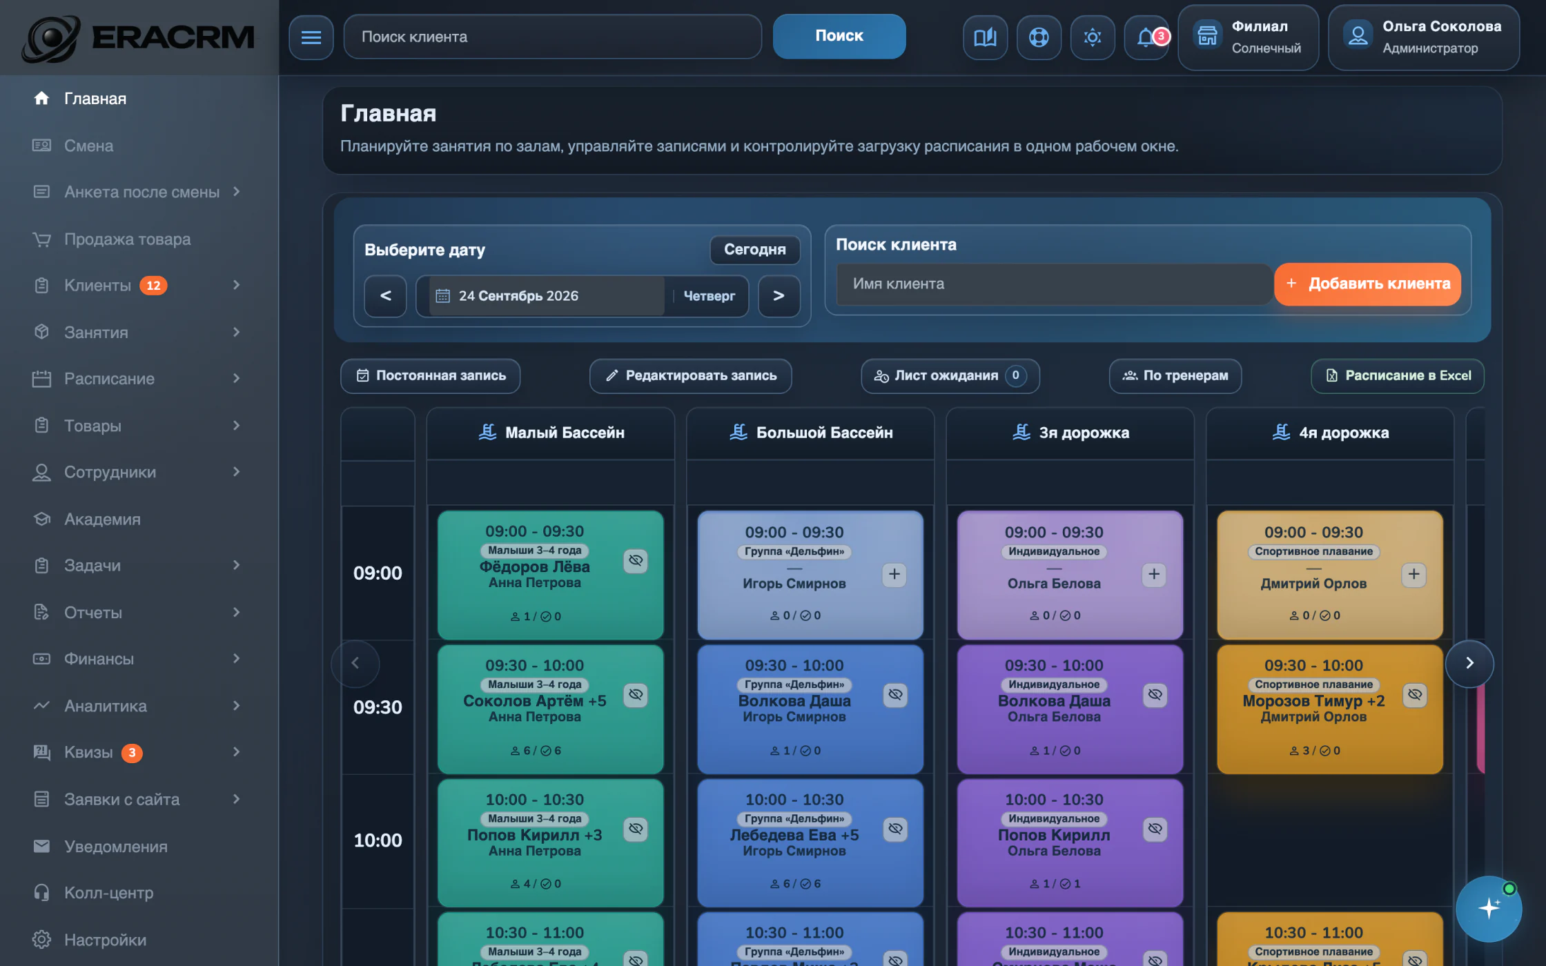Expand the Клиенты sidebar submenu
The image size is (1546, 966).
(x=236, y=285)
